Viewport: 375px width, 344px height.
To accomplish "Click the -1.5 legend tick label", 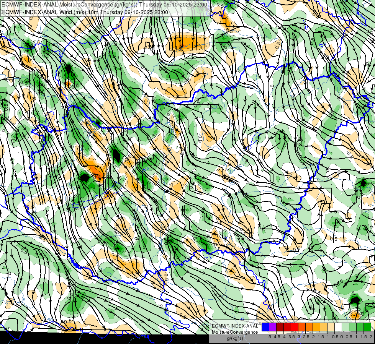I will (x=320, y=337).
